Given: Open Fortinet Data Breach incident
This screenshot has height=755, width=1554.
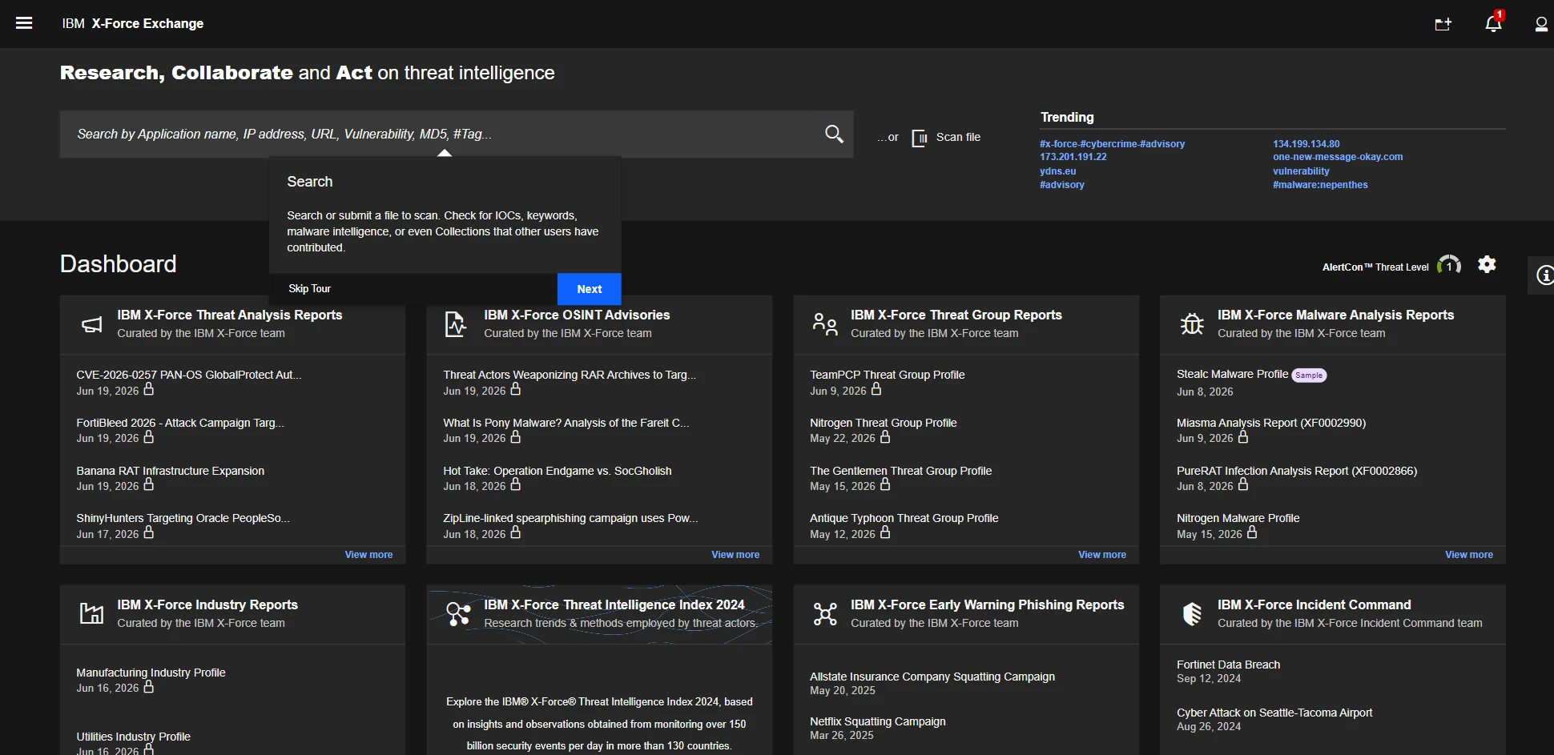Looking at the screenshot, I should click(1228, 665).
